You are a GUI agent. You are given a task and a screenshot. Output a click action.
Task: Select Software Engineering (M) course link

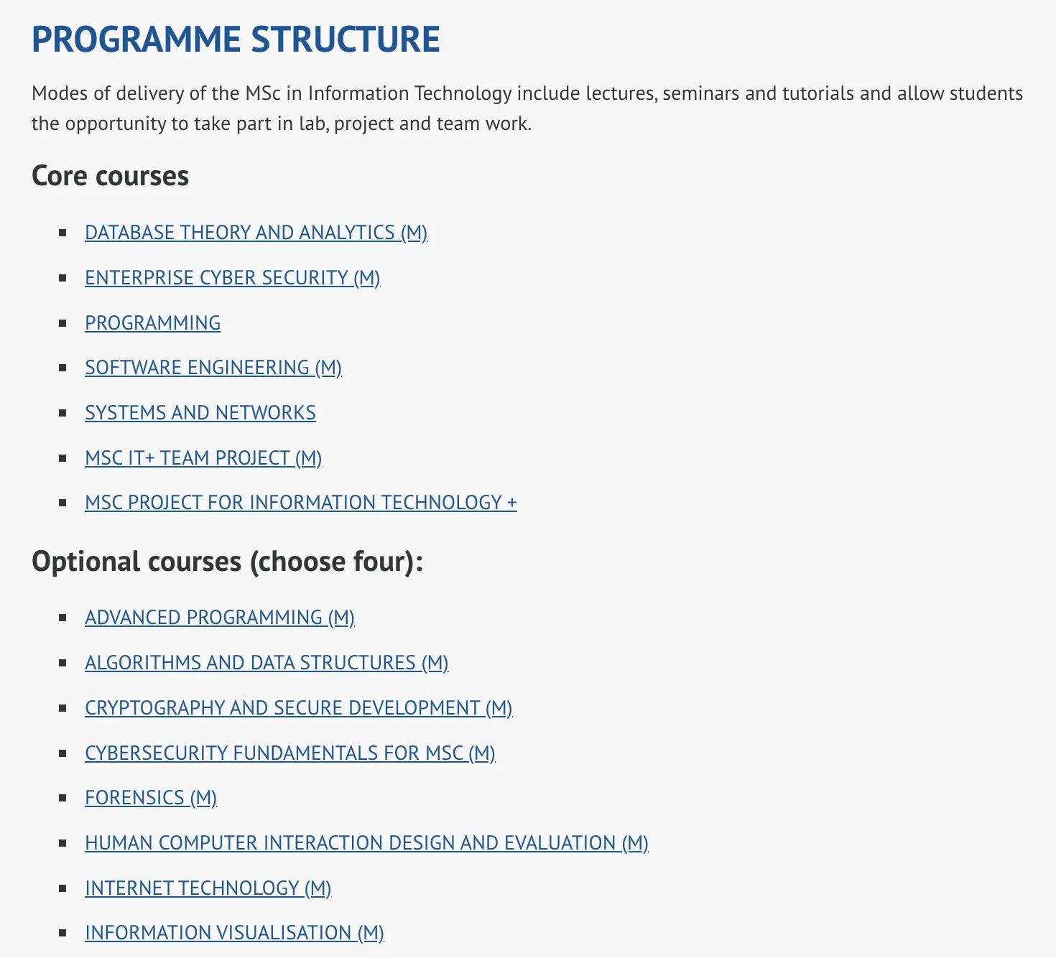[x=213, y=368]
